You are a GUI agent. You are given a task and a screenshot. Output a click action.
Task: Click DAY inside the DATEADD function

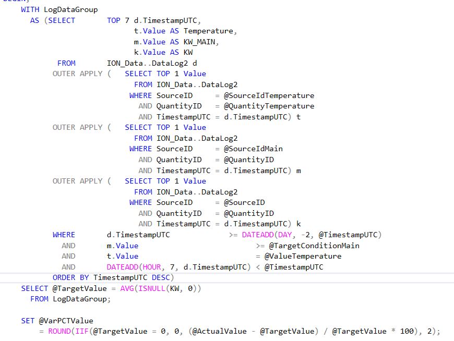[284, 235]
